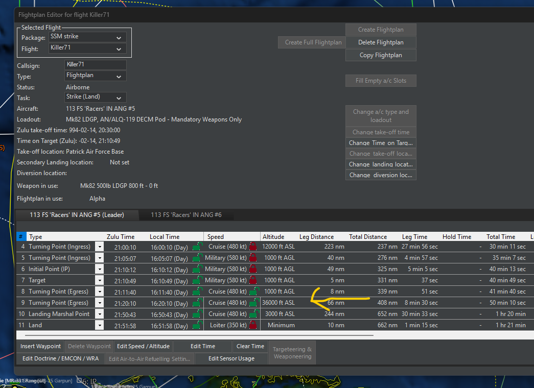Click the Hold Time column header

457,236
